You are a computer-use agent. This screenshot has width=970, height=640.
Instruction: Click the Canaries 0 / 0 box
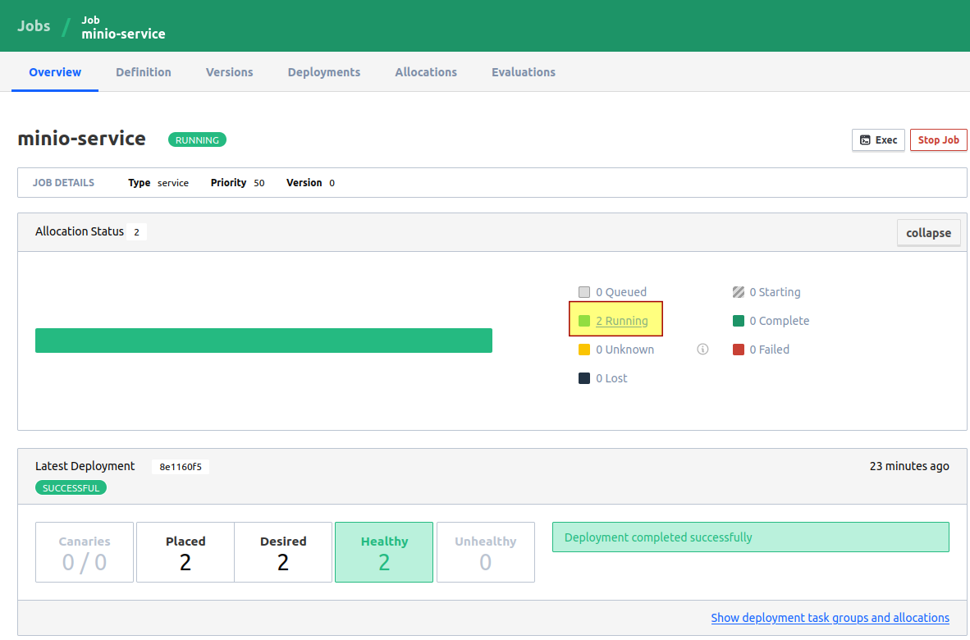85,552
